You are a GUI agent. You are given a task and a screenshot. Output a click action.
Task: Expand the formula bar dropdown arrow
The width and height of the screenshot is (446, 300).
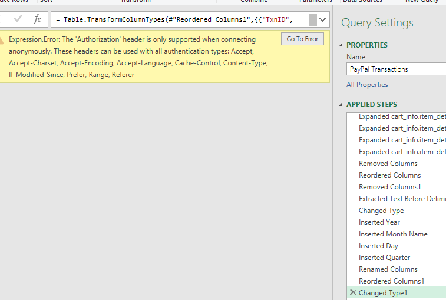point(322,19)
